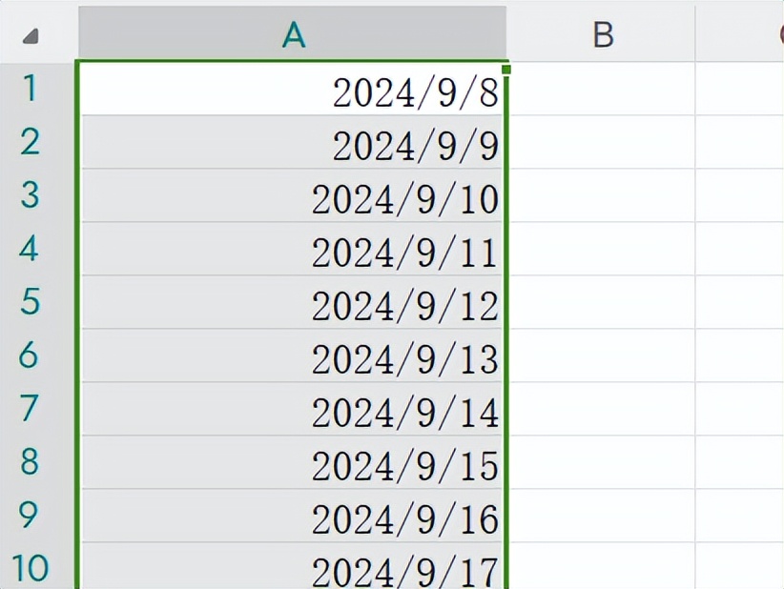The height and width of the screenshot is (589, 784).
Task: Click cell containing 2024/9/9
Action: point(293,142)
